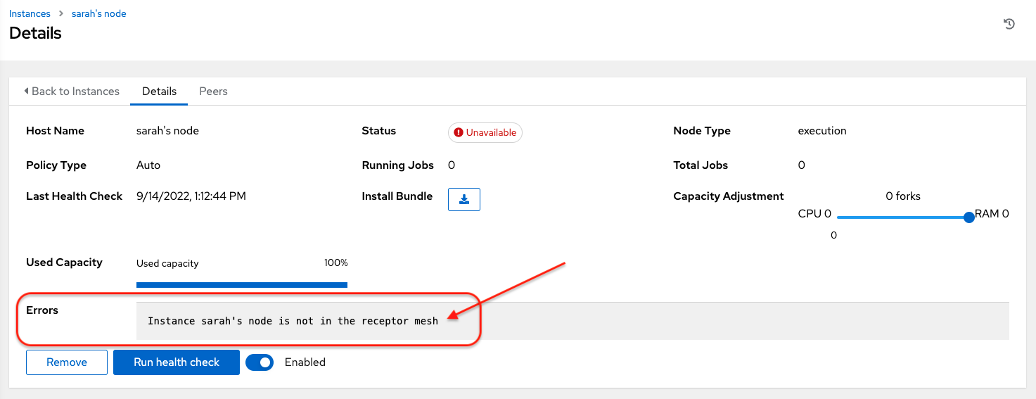Open the Instances breadcrumb link
Screen dimensions: 1036x399
pyautogui.click(x=30, y=13)
